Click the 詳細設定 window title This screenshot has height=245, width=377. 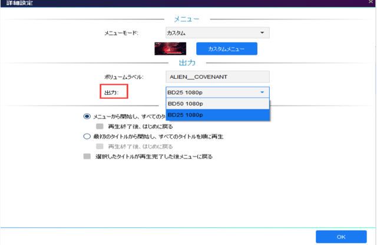22,4
